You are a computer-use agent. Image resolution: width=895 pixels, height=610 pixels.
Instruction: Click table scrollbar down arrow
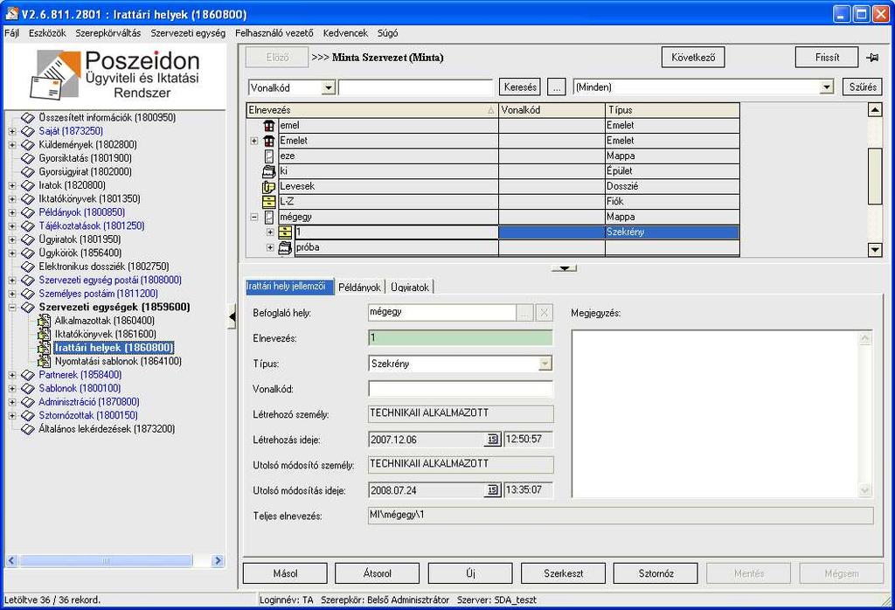click(x=874, y=249)
